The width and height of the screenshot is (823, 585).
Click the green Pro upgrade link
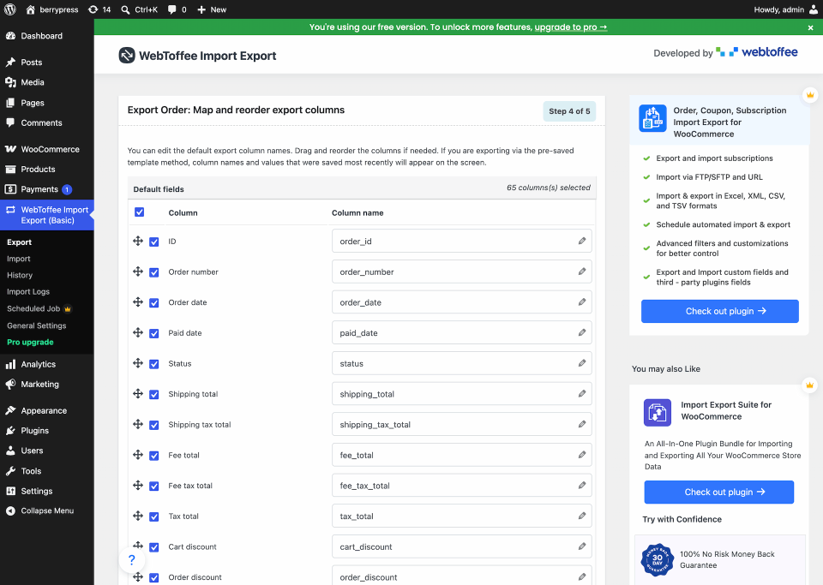point(31,342)
